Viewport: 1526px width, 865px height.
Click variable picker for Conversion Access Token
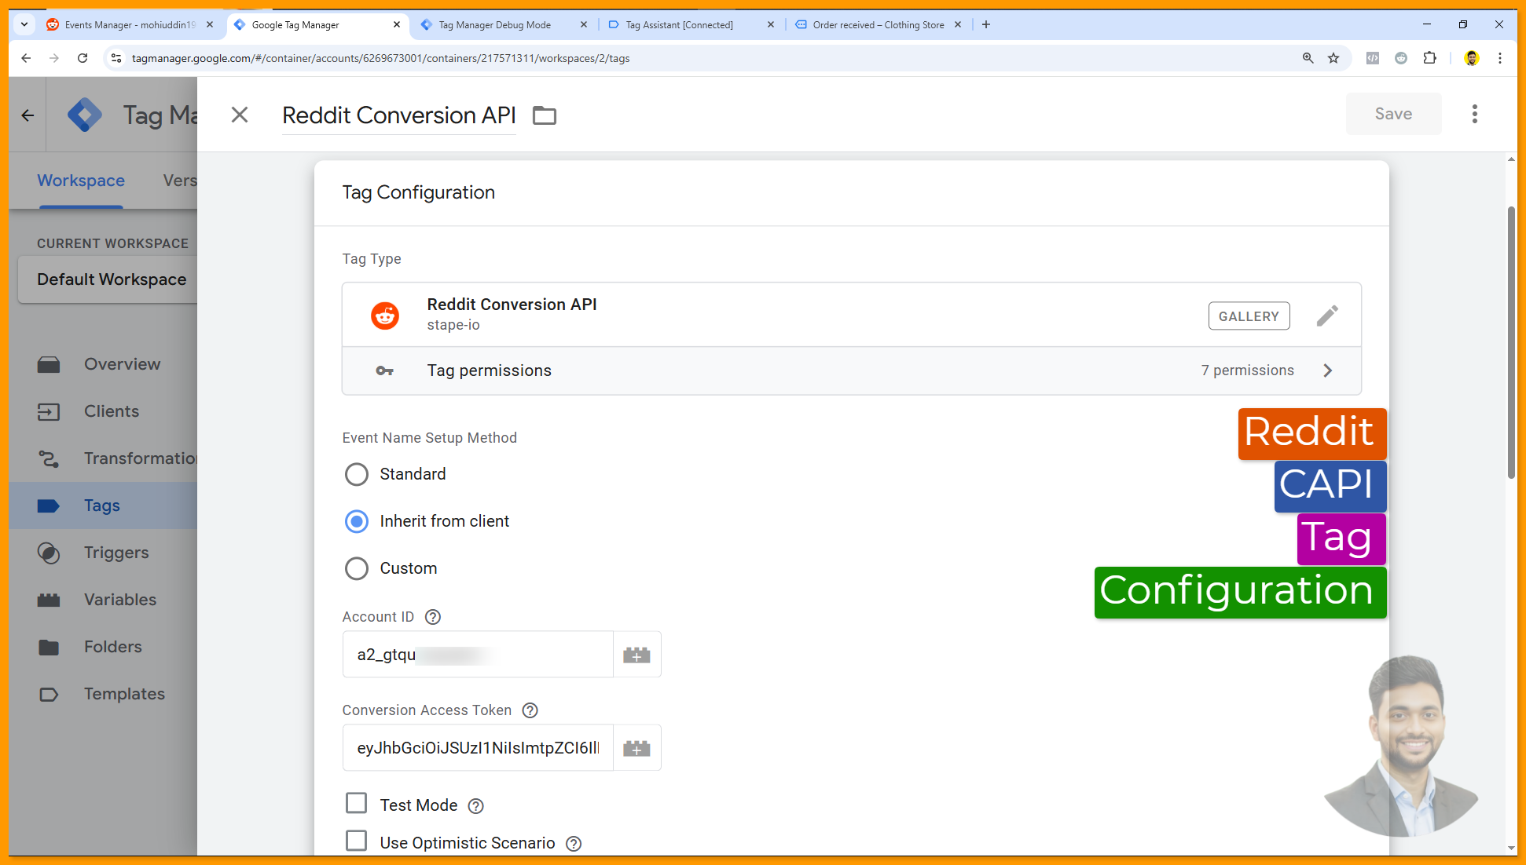[636, 748]
